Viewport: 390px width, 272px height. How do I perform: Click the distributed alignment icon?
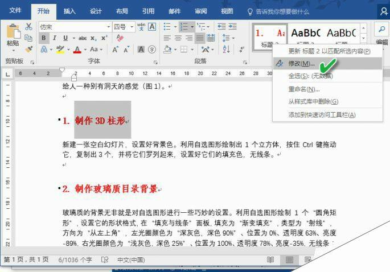coord(211,38)
